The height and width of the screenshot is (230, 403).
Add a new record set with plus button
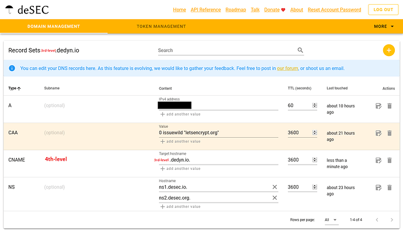pyautogui.click(x=388, y=50)
